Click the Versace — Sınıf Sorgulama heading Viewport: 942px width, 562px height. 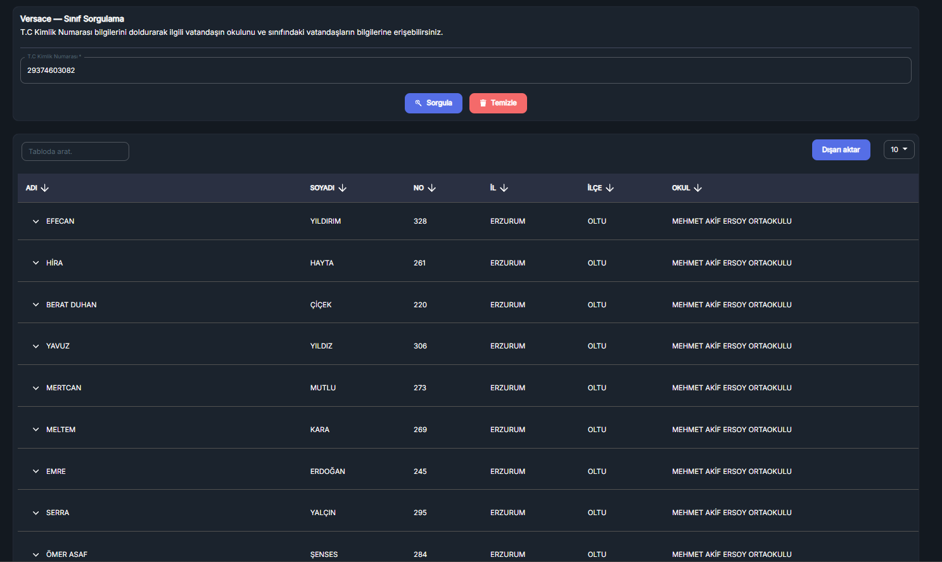(x=72, y=19)
